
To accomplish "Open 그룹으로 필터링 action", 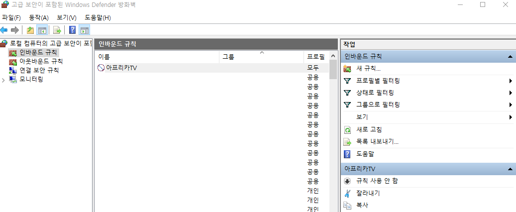I will (x=378, y=105).
